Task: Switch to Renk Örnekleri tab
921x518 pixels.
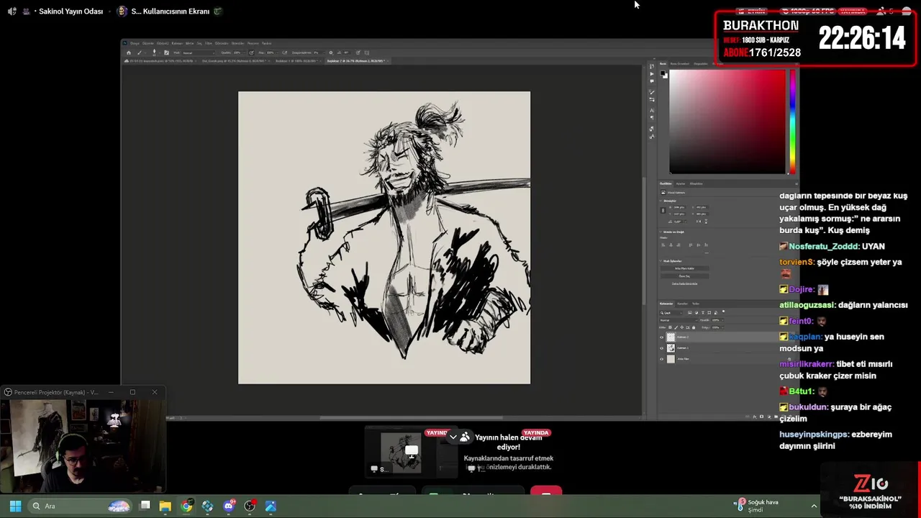Action: coord(679,63)
